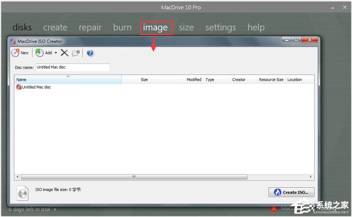Open the size tab in MacDrive
Viewport: 352px width, 217px height.
pos(186,27)
